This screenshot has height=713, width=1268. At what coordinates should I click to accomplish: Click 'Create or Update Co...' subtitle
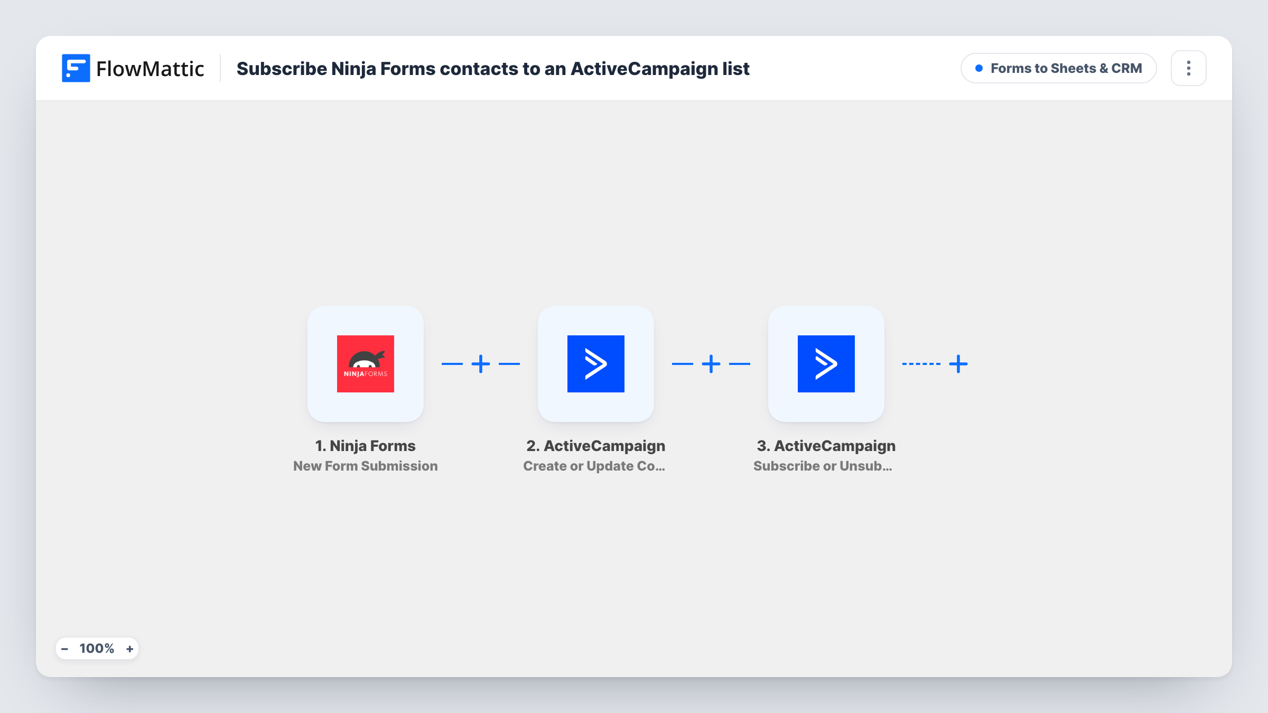pyautogui.click(x=594, y=466)
